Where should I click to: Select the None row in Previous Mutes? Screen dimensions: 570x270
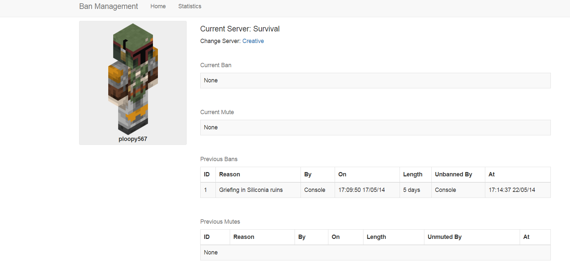(375, 252)
